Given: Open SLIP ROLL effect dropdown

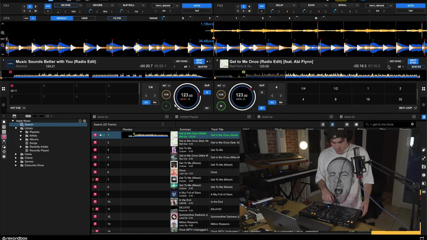Looking at the screenshot, I should 143,5.
